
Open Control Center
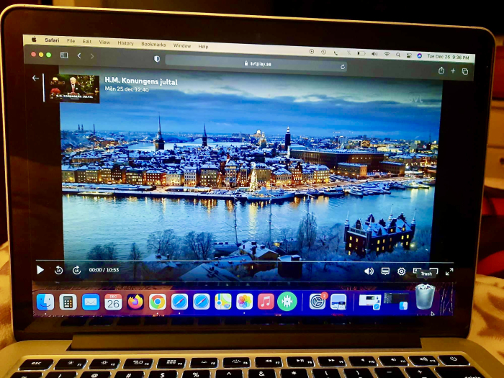[x=409, y=55]
